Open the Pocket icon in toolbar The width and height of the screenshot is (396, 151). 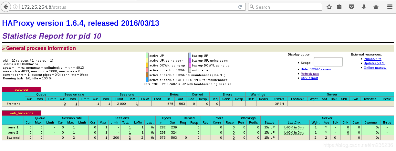coord(351,7)
